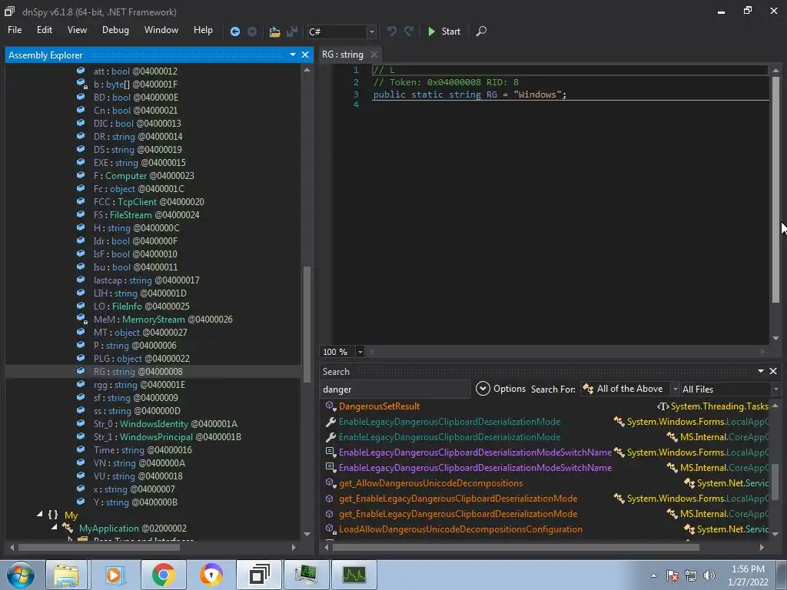The height and width of the screenshot is (590, 787).
Task: Click the network tray icon
Action: click(691, 575)
